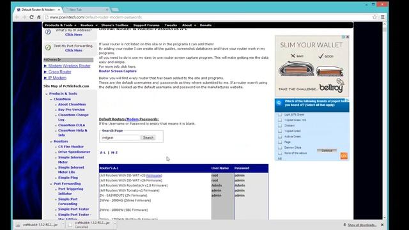Collapse Products & Tools in the site map tree
Image resolution: width=409 pixels, height=230 pixels.
[x=47, y=94]
